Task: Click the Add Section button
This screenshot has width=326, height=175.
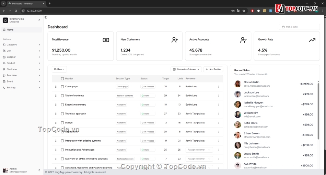Action: pyautogui.click(x=213, y=69)
